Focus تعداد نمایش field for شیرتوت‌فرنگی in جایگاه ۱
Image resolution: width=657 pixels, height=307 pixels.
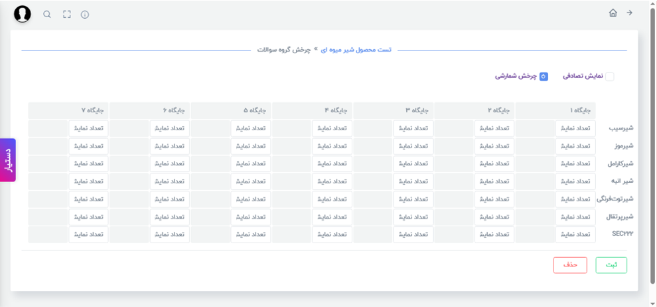point(576,199)
